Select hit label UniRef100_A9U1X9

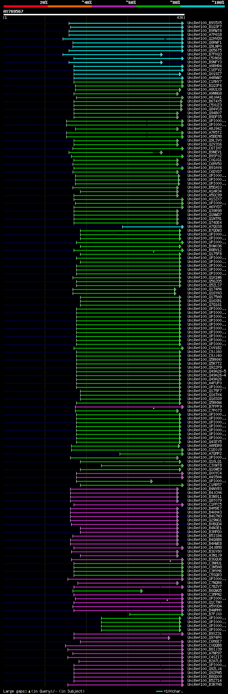204,89
